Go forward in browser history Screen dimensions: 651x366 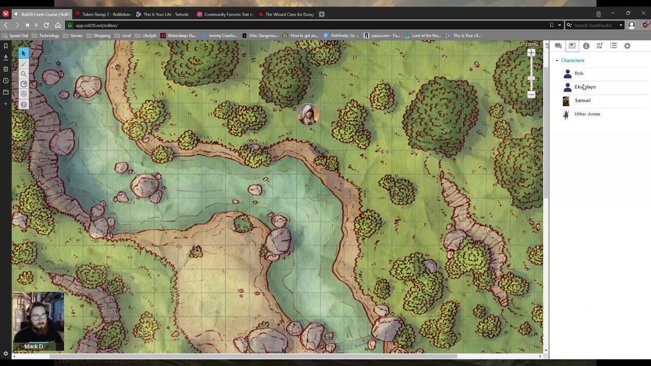(x=16, y=25)
